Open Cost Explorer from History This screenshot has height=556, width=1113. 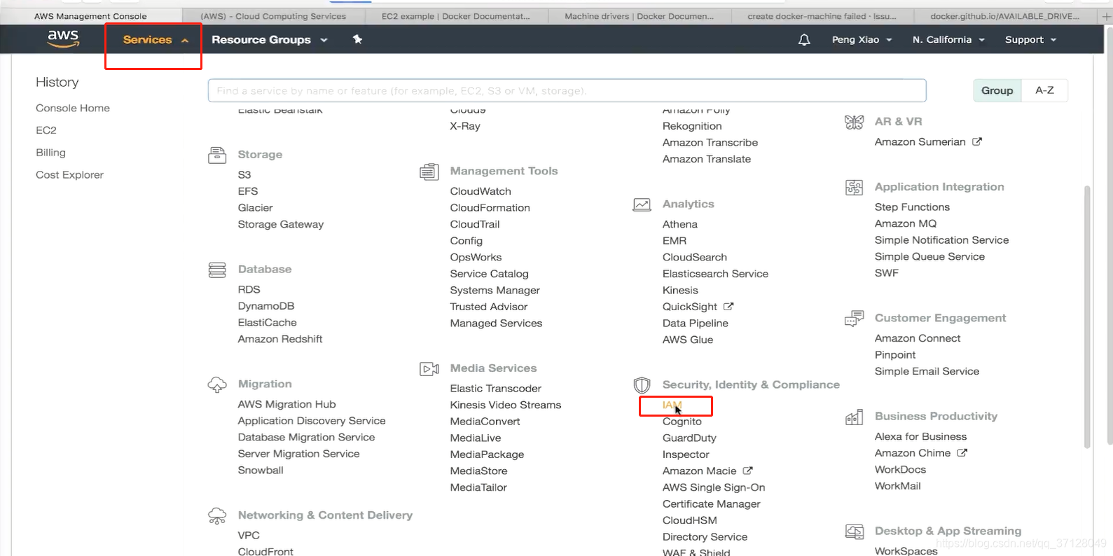tap(69, 175)
